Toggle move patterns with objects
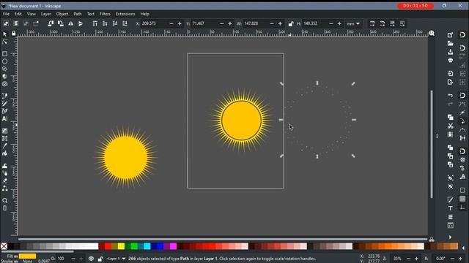The width and height of the screenshot is (469, 263). tap(402, 23)
